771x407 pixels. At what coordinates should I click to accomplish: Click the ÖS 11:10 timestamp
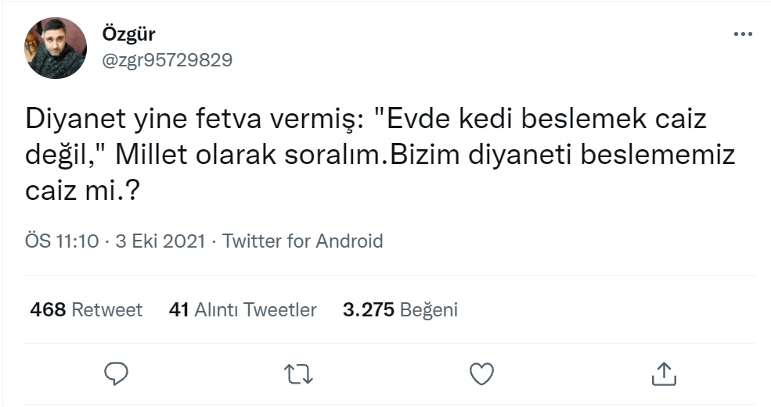pos(63,241)
